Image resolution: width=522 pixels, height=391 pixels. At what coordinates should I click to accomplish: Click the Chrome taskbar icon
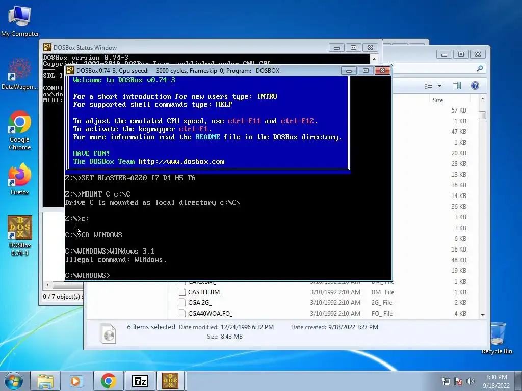click(108, 381)
